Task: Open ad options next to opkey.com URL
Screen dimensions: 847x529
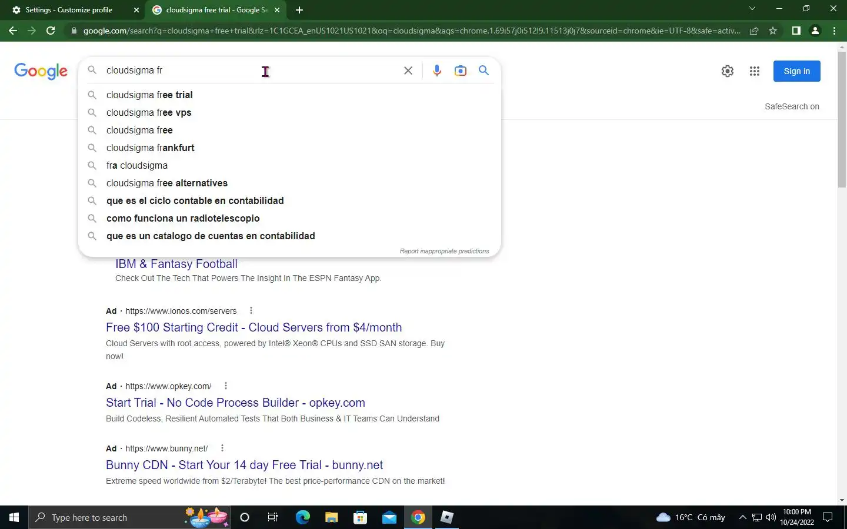Action: (225, 386)
